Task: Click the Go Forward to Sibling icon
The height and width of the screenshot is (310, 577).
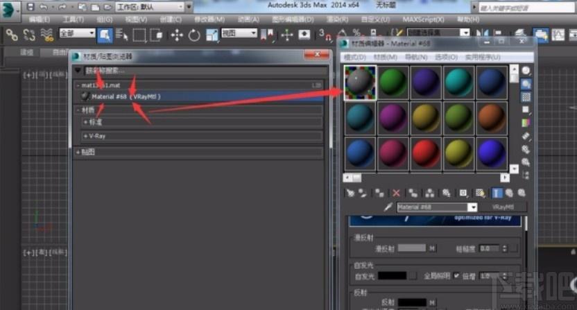Action: [x=522, y=193]
